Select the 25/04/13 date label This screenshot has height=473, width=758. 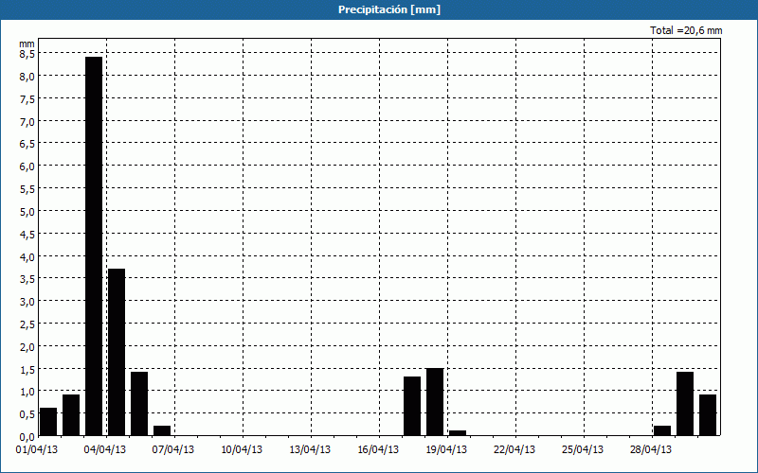click(583, 449)
